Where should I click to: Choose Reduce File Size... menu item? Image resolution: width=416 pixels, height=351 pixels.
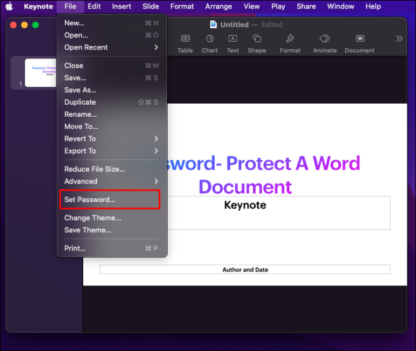[112, 169]
